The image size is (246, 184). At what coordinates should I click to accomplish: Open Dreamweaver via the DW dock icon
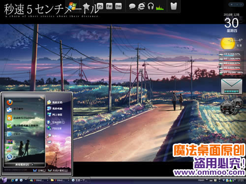pos(118,6)
